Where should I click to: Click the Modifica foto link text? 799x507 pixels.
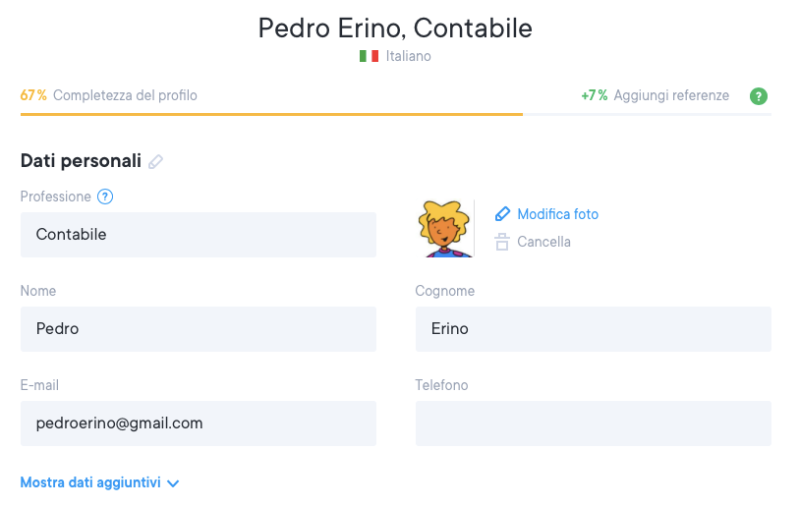point(557,214)
